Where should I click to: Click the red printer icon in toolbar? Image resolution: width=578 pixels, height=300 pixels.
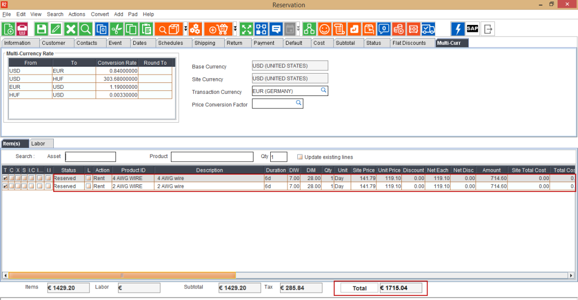tap(22, 29)
